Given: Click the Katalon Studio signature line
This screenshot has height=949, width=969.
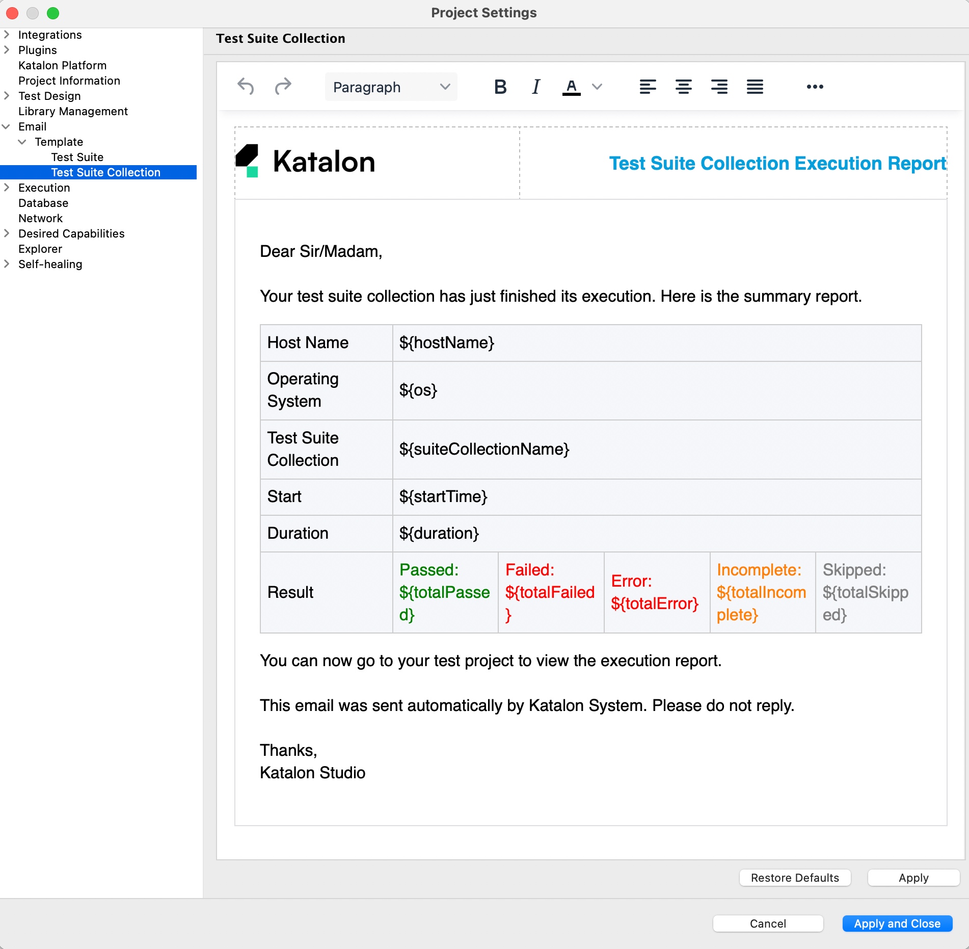Looking at the screenshot, I should pos(312,773).
